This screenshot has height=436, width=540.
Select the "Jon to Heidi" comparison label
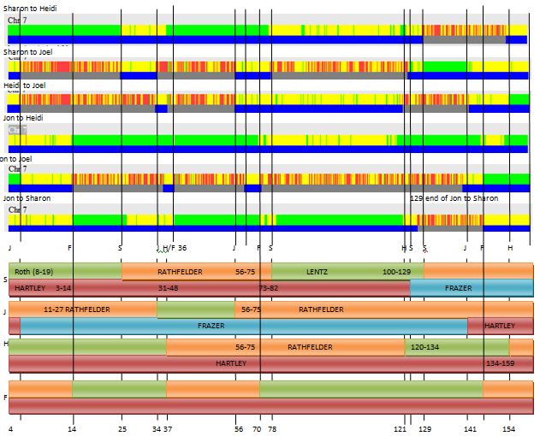[23, 117]
